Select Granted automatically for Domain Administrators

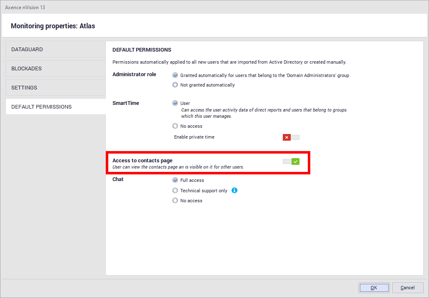(175, 75)
